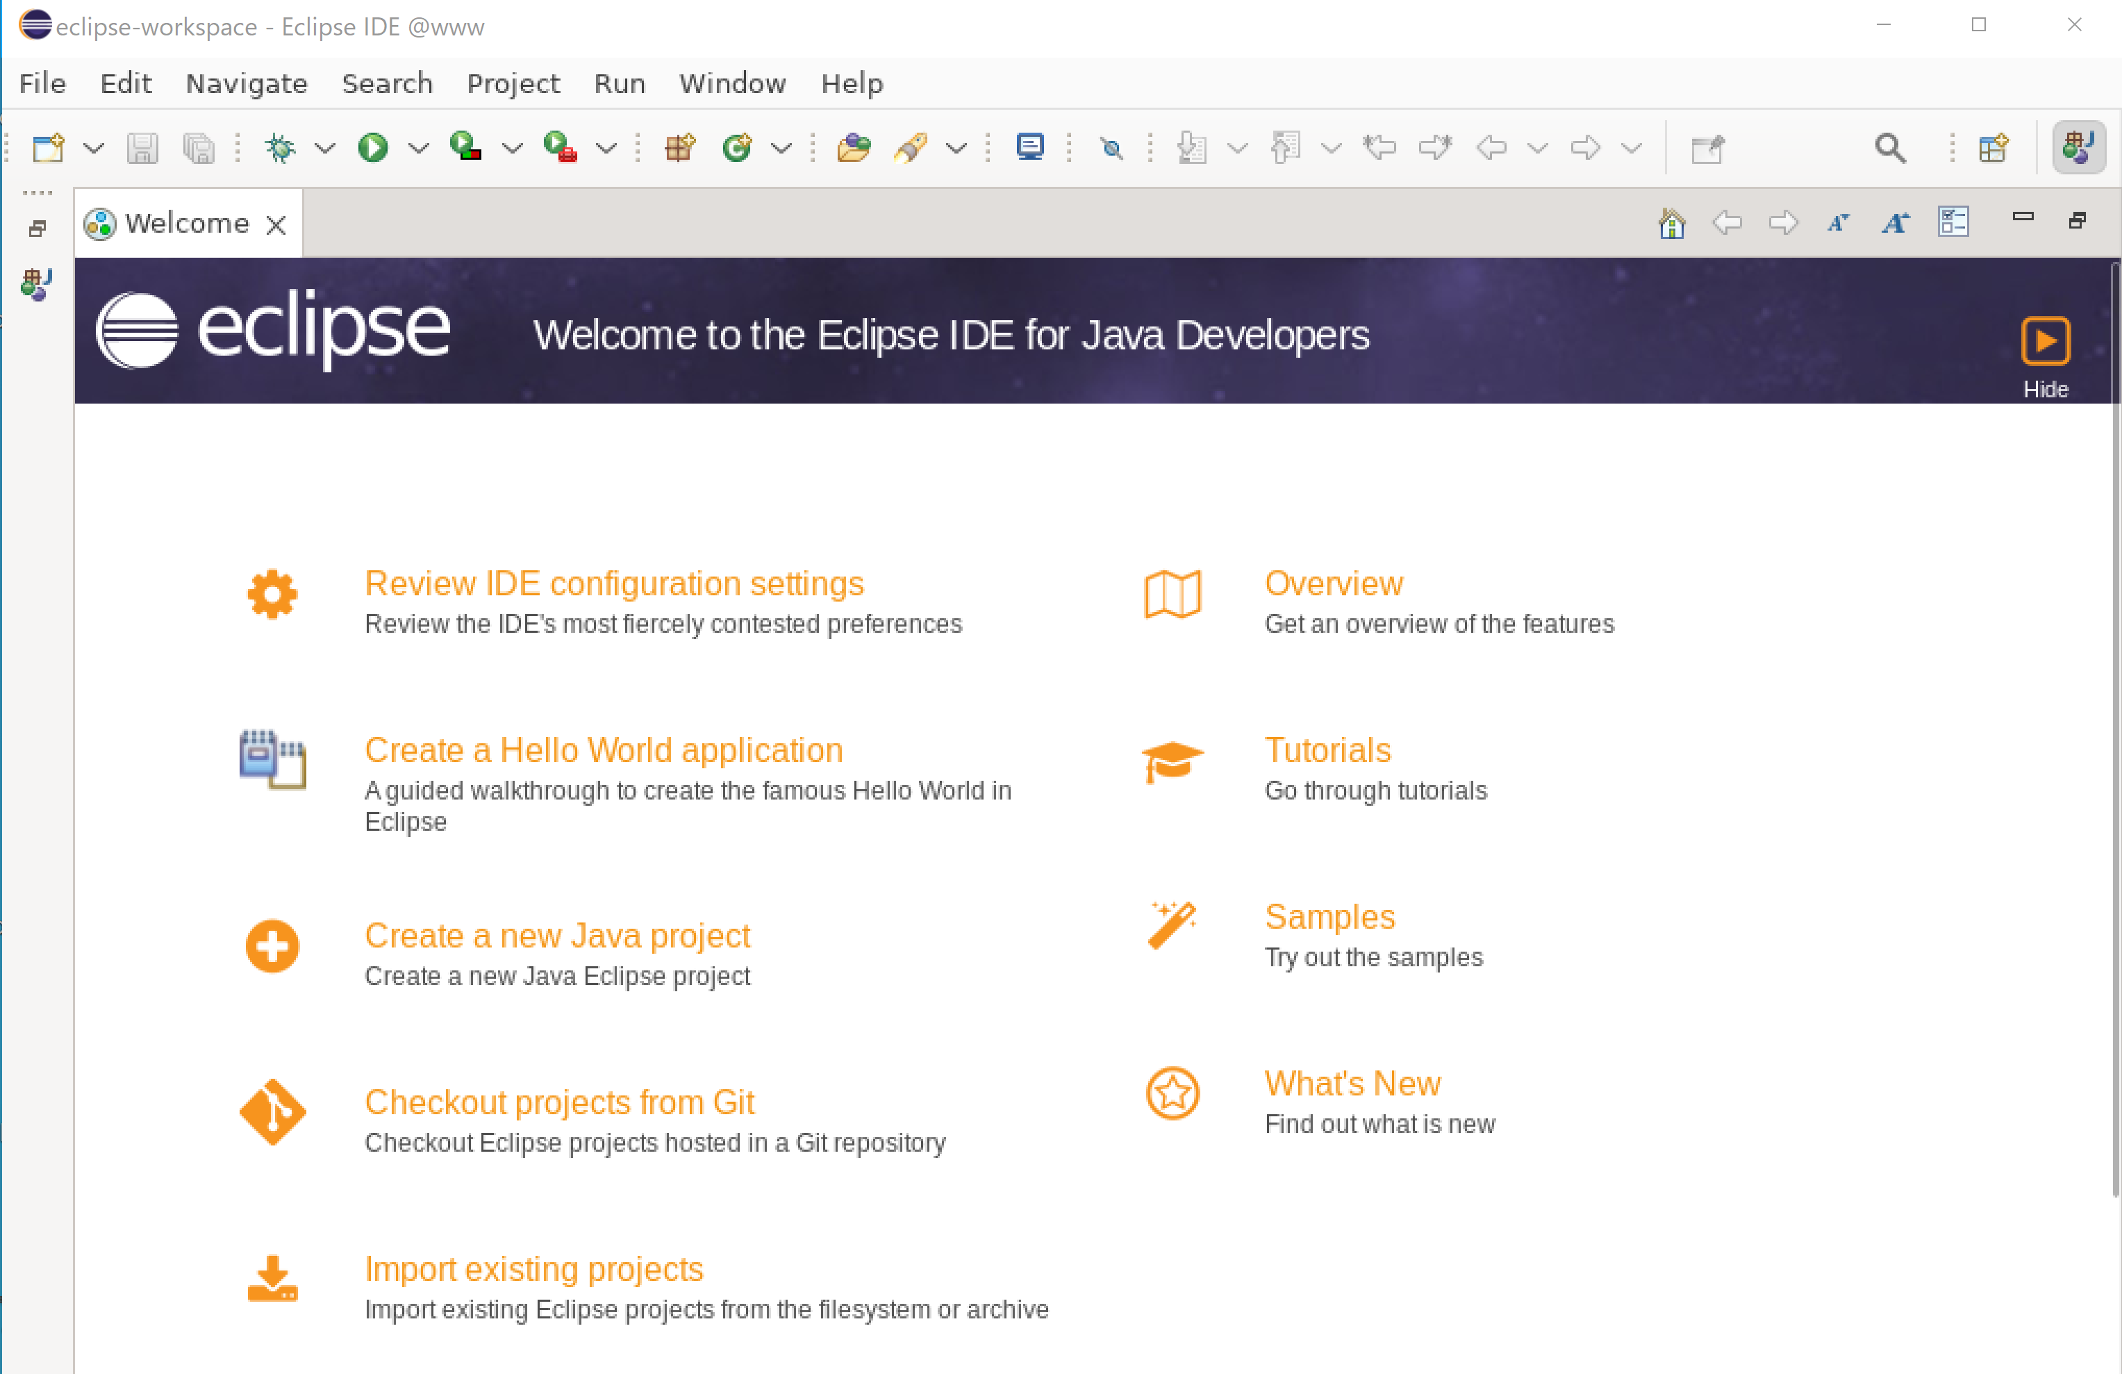Hide the welcome page via Hide button

[2044, 342]
